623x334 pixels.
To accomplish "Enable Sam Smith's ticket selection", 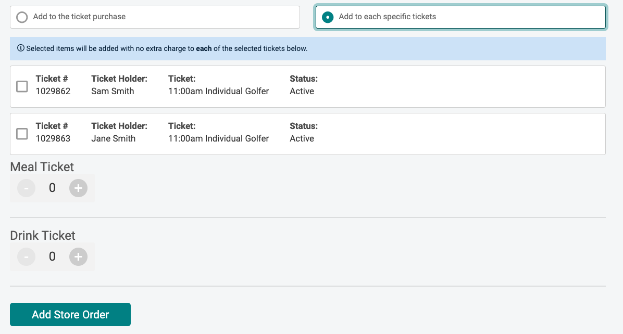I will [21, 86].
